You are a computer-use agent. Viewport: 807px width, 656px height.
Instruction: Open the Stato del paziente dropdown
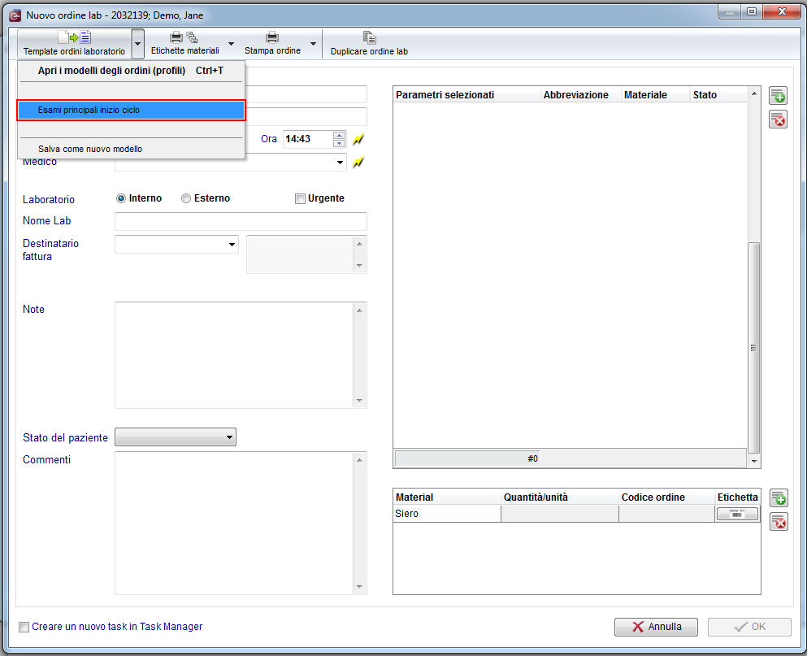(176, 437)
